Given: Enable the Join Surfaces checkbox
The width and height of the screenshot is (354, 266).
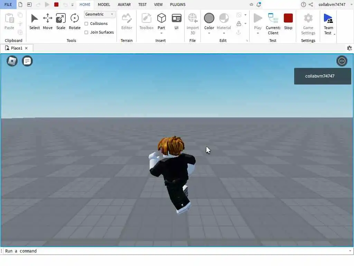Looking at the screenshot, I should point(86,32).
